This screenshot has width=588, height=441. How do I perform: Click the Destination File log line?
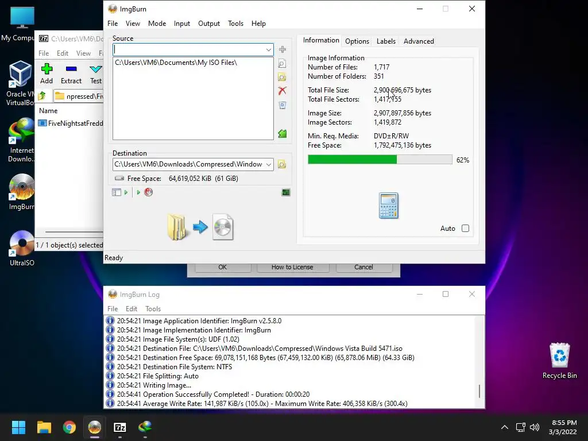click(x=254, y=349)
